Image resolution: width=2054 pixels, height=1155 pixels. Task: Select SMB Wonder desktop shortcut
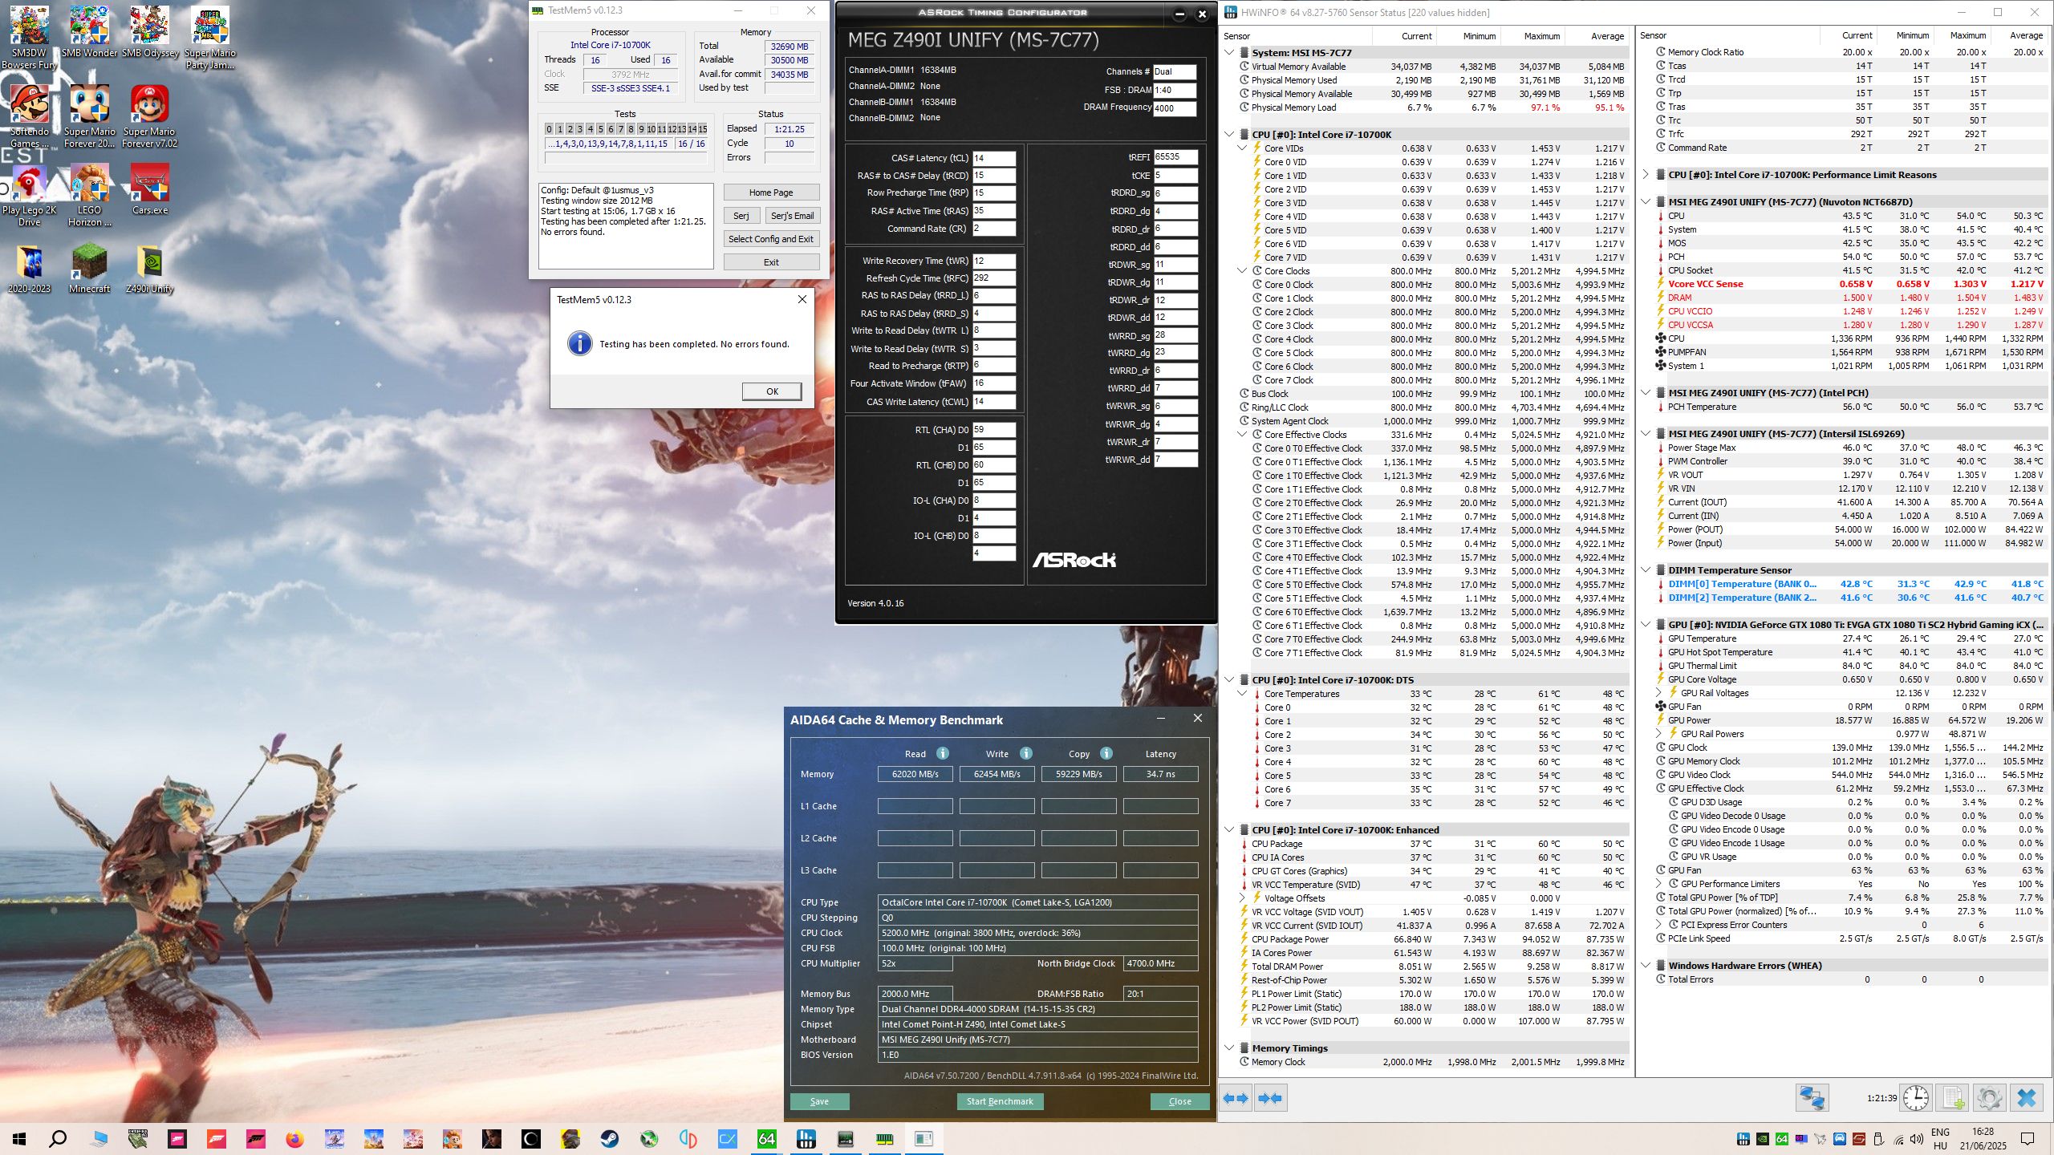(90, 32)
